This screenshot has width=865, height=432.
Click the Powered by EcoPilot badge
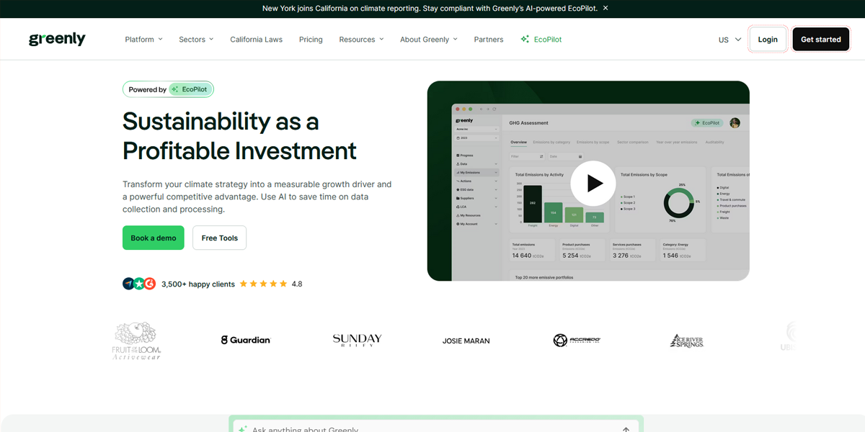[168, 89]
